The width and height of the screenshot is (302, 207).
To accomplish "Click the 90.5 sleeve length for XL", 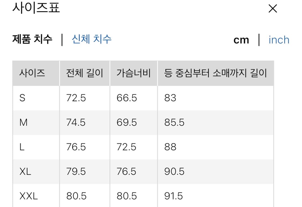I will pos(173,171).
